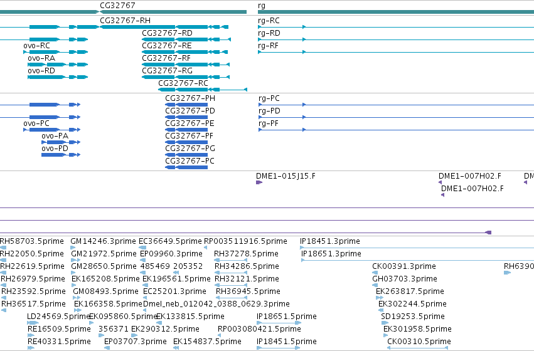Viewport: 534px width, 351px height.
Task: Click the purple arrow glyph under DME1-015J15.F
Action: [x=259, y=182]
